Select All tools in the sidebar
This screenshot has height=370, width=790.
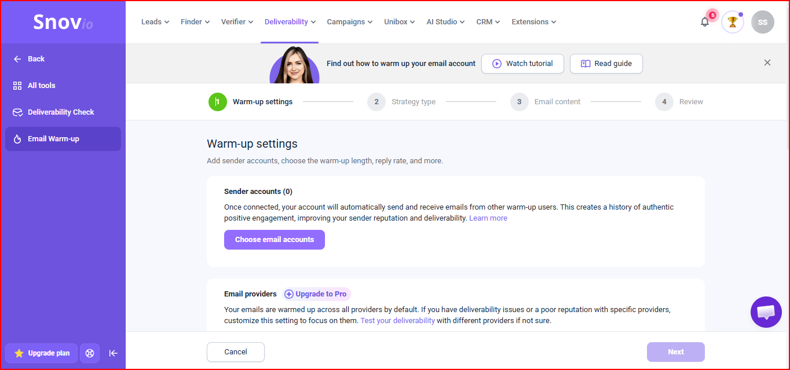40,85
